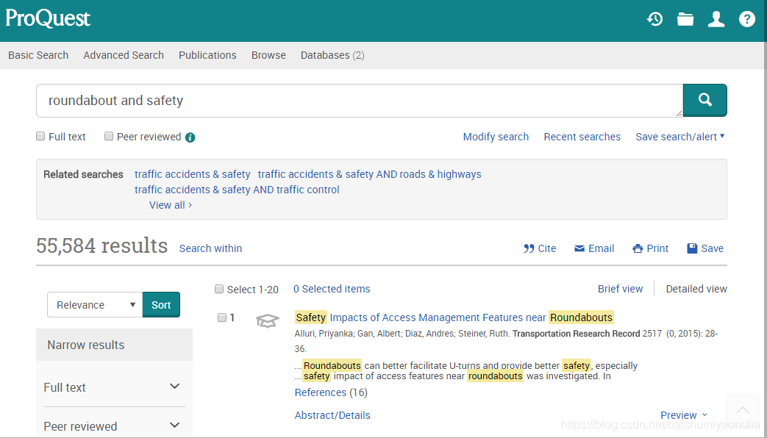Open the recent search history clock icon
767x438 pixels.
click(654, 20)
